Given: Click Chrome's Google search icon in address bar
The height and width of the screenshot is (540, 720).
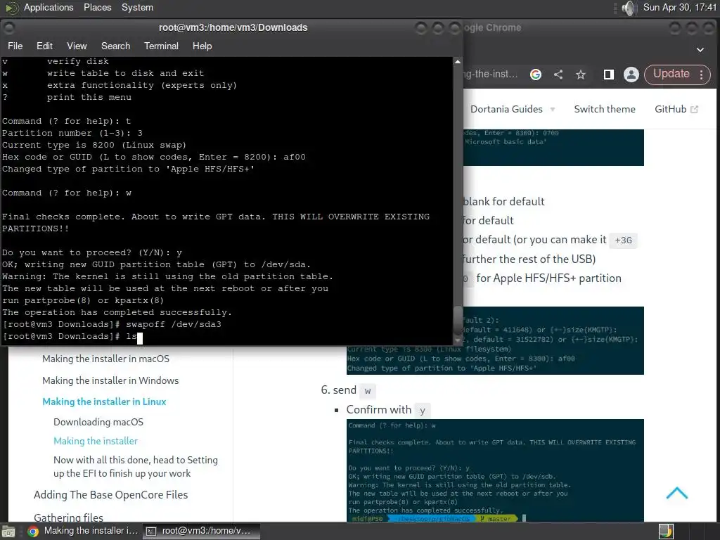Looking at the screenshot, I should (x=535, y=75).
